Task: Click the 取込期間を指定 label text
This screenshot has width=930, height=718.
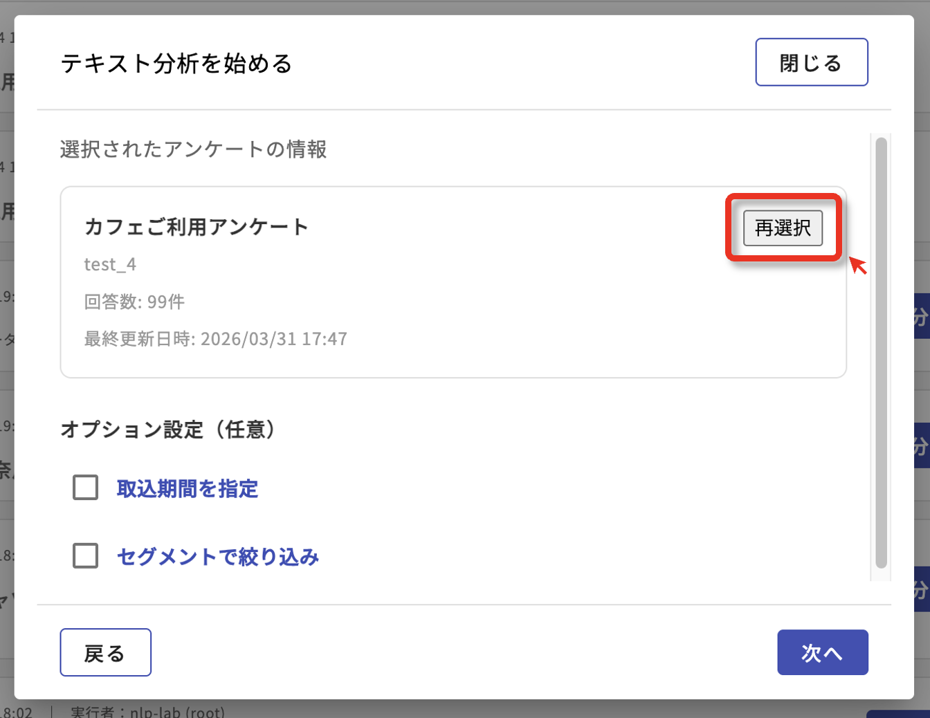Action: pos(187,489)
